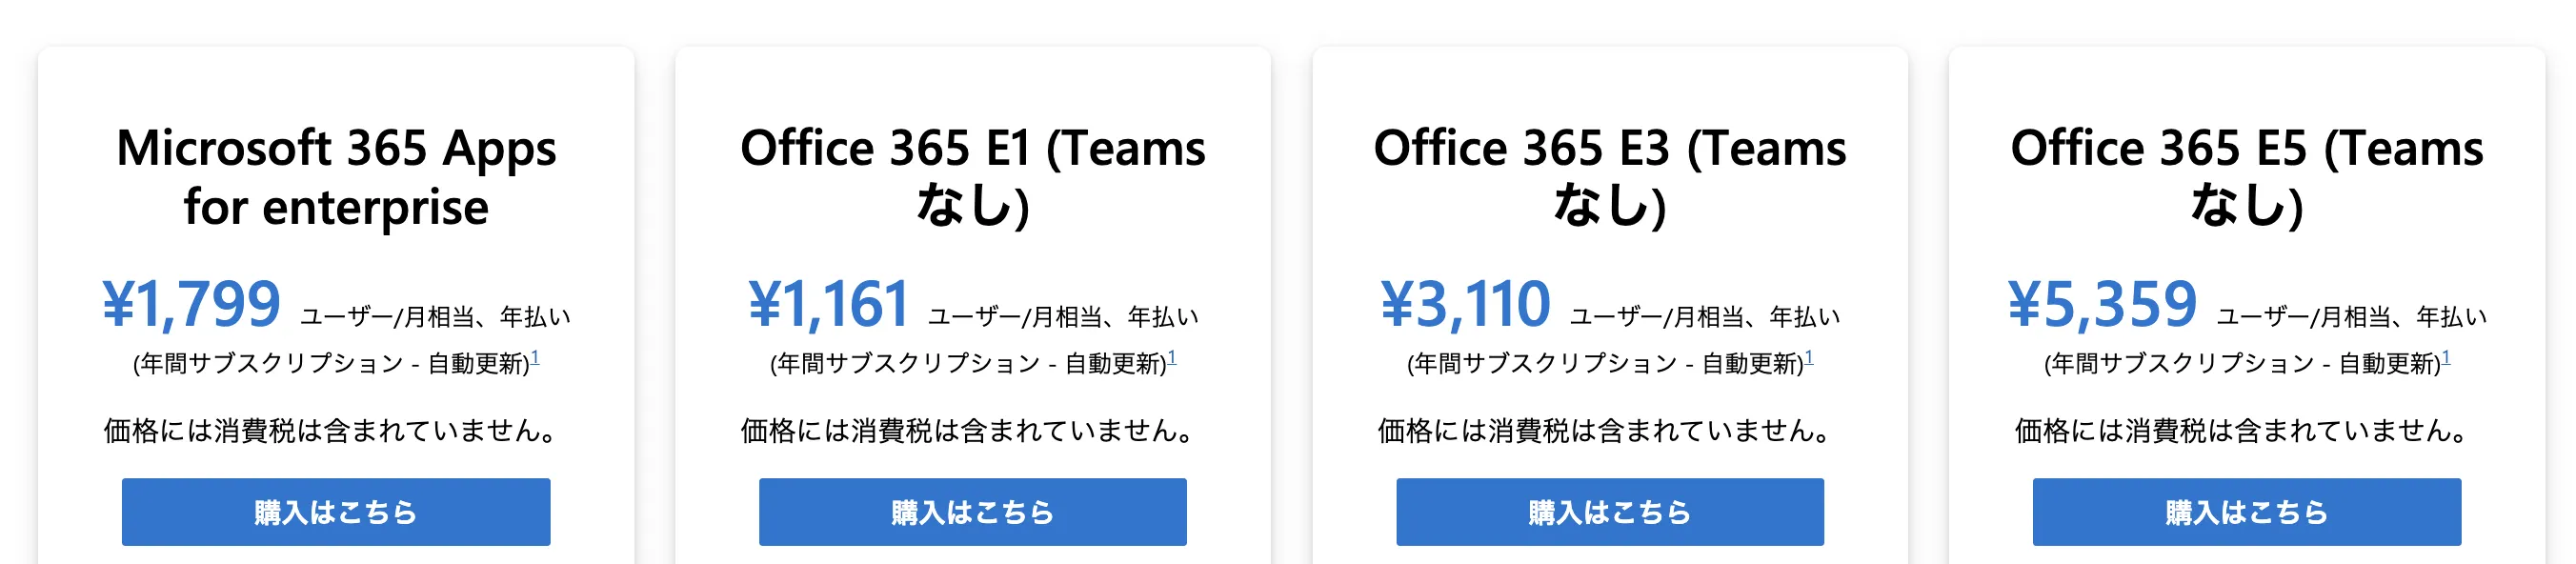Select the Office 365 E5 pricing card
Image resolution: width=2576 pixels, height=564 pixels.
(x=2248, y=300)
